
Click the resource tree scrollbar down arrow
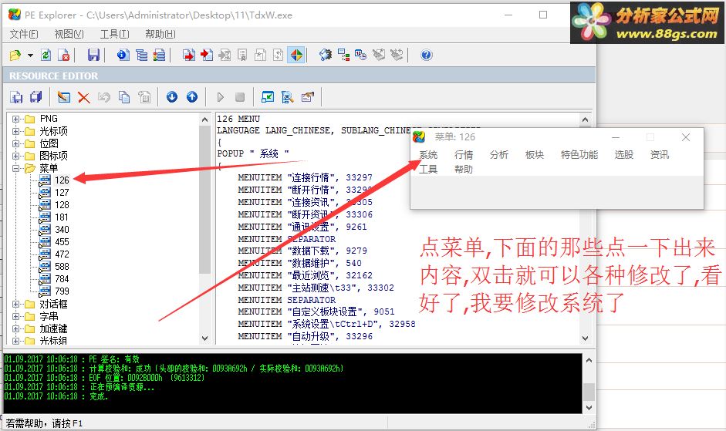click(x=205, y=338)
